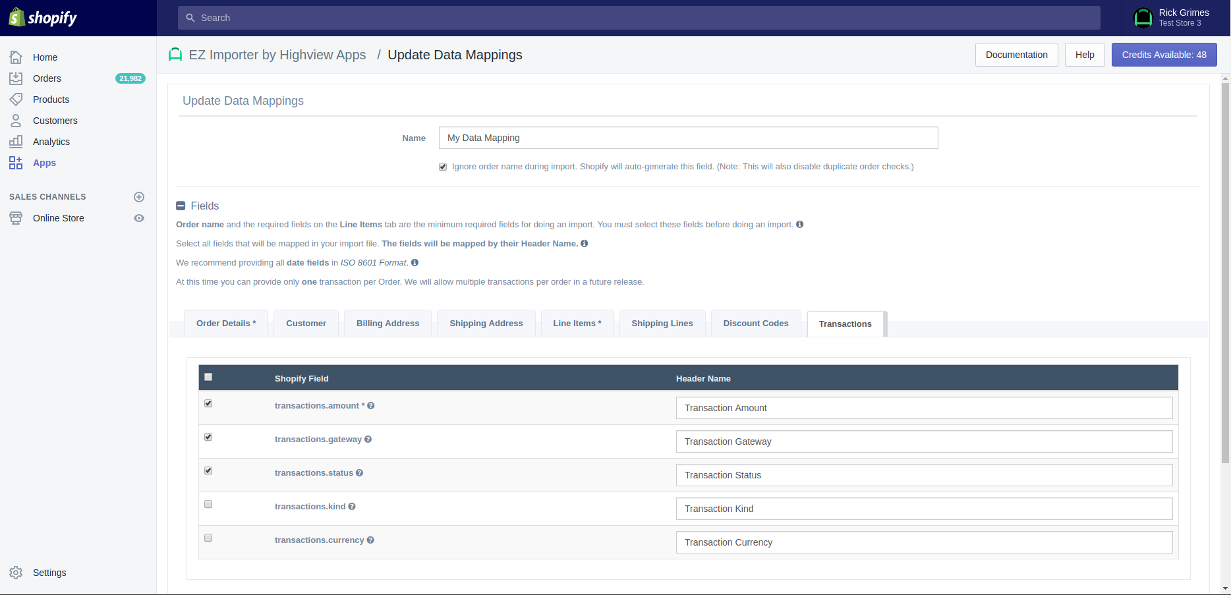Click the Analytics bar chart icon
The width and height of the screenshot is (1231, 595).
tap(16, 142)
